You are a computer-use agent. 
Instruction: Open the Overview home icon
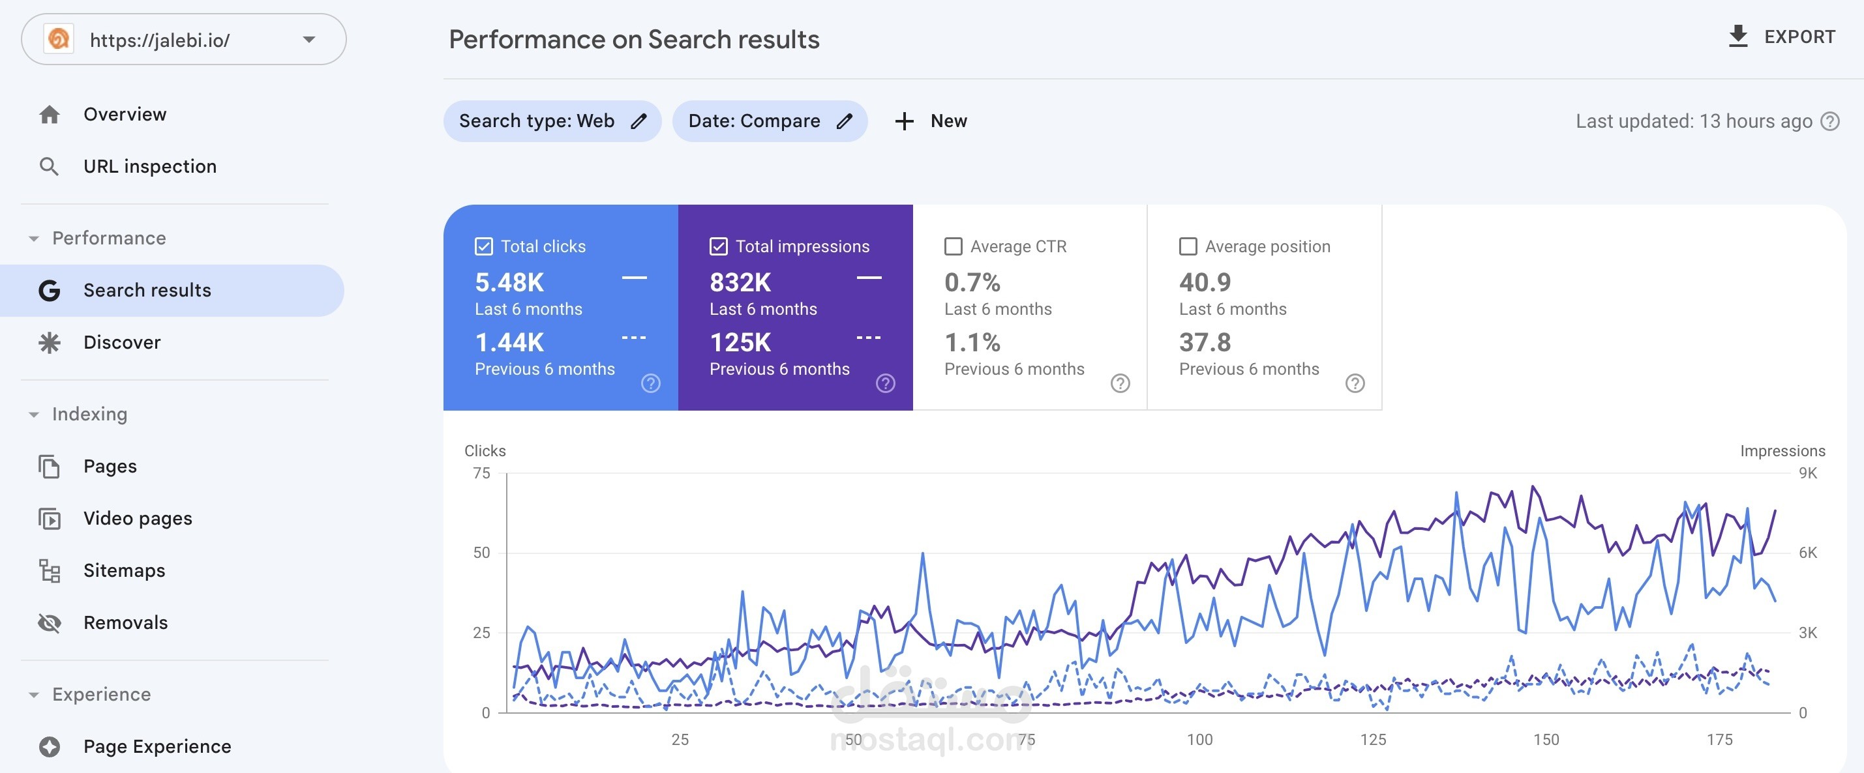point(49,114)
